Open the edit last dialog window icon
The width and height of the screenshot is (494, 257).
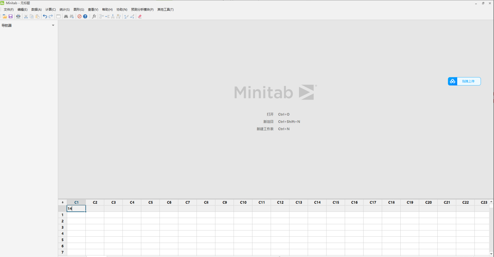point(58,16)
